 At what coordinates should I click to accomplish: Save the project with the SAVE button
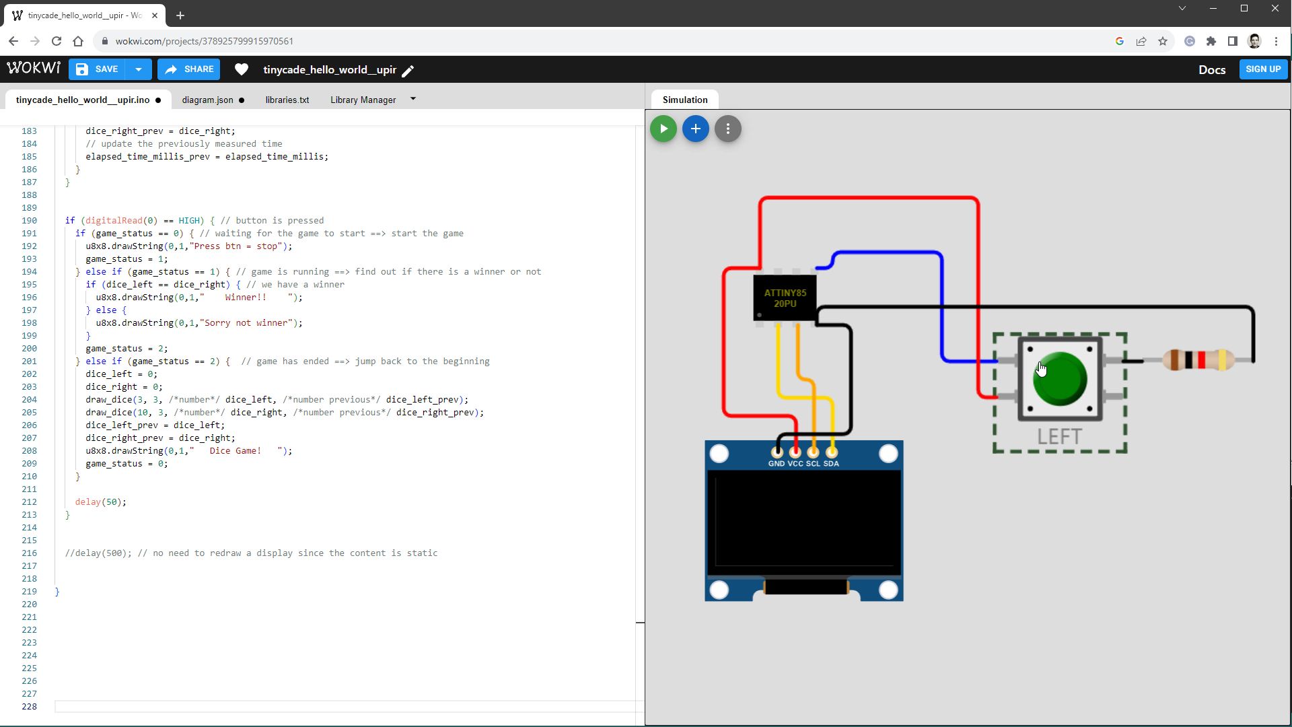point(100,69)
